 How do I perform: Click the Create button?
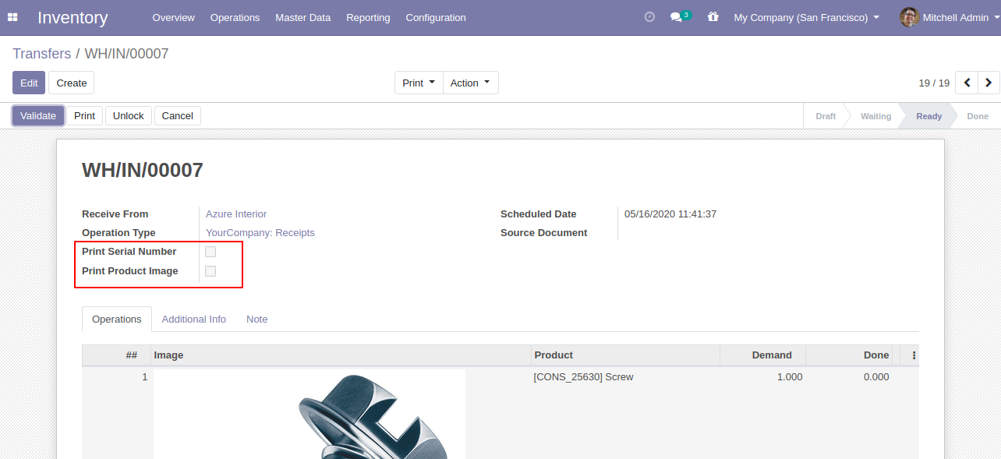coord(71,83)
